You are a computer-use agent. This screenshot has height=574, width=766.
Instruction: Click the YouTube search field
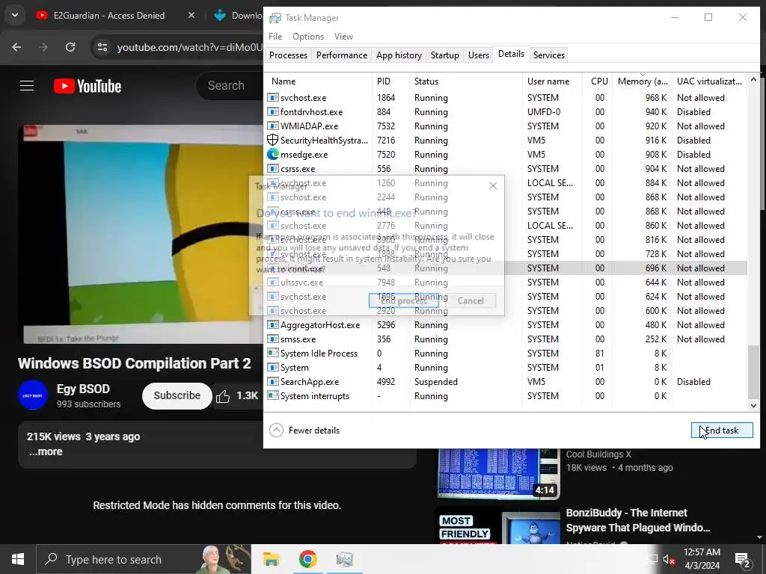pos(230,85)
